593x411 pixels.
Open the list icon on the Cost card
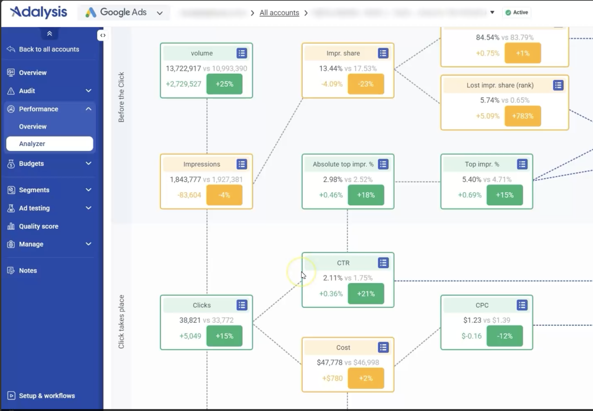(x=383, y=347)
